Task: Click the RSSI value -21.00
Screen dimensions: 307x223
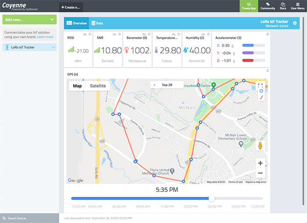Action: [82, 51]
